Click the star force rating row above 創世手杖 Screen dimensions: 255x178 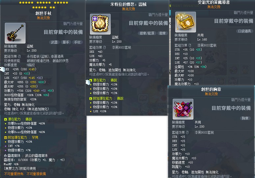pos(43,5)
